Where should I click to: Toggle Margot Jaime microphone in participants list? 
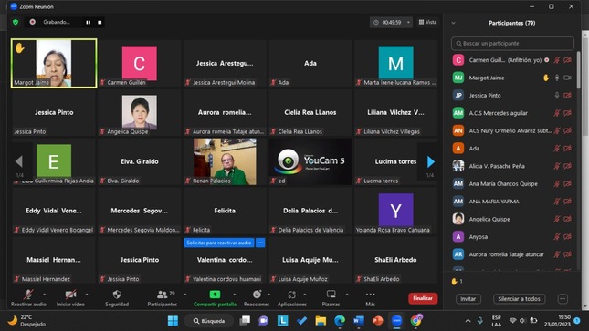(x=557, y=78)
